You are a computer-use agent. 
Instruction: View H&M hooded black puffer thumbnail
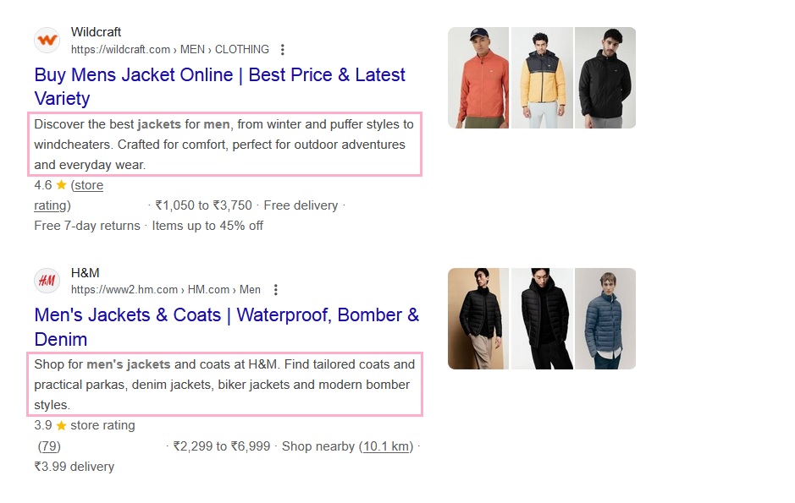pos(542,319)
